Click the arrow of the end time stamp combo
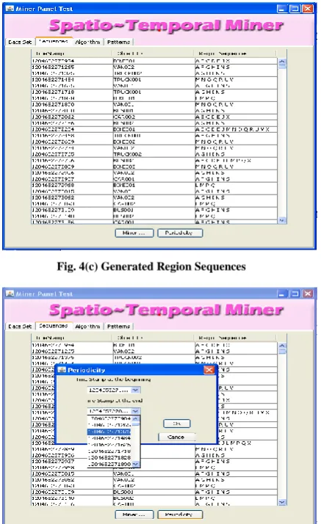This screenshot has width=321, height=524. click(136, 411)
